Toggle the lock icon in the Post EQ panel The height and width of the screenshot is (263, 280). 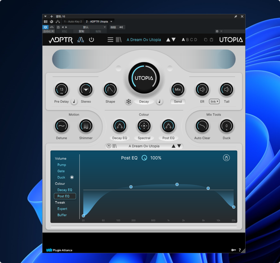click(226, 158)
